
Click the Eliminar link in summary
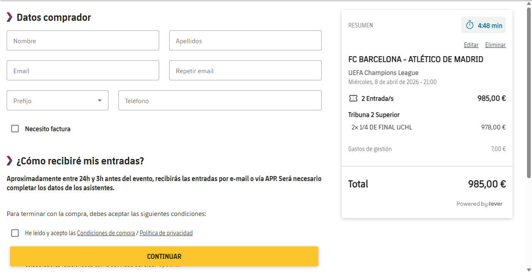point(495,45)
